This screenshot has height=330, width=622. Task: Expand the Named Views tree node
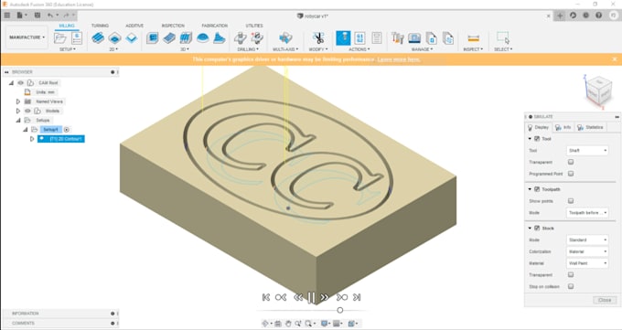pos(18,101)
